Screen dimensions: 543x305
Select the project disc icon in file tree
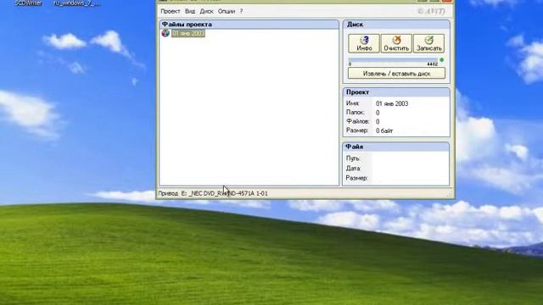point(165,33)
